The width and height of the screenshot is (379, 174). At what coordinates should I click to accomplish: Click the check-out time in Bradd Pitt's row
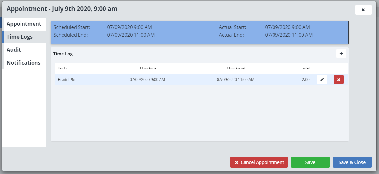point(235,80)
